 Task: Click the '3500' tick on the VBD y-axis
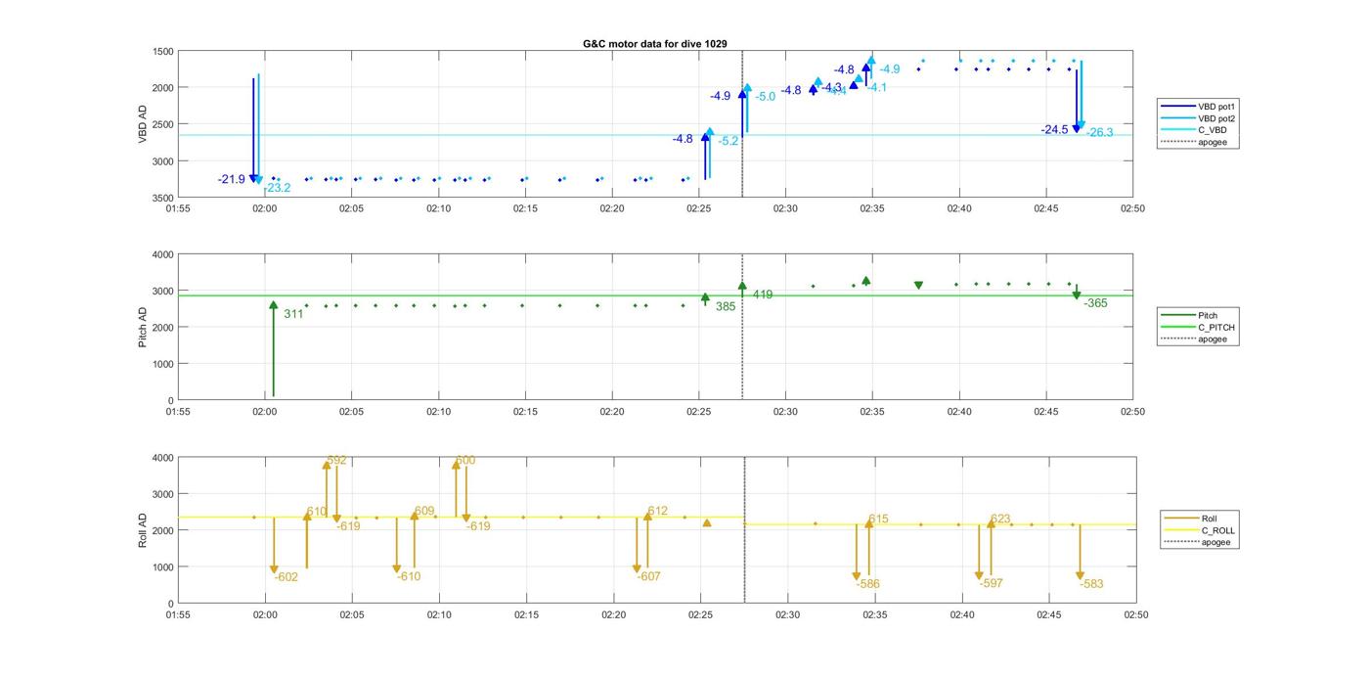(162, 198)
